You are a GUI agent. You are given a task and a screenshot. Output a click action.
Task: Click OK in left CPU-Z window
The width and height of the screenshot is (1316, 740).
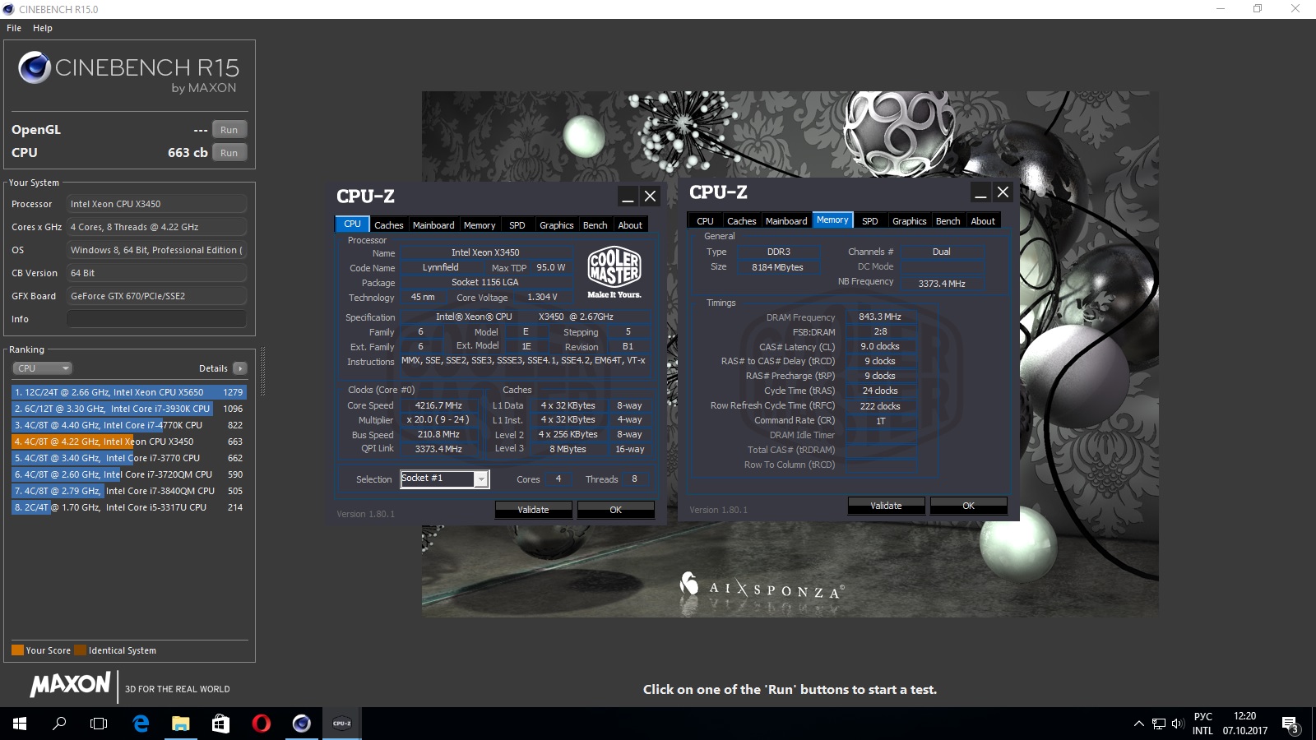pos(616,510)
